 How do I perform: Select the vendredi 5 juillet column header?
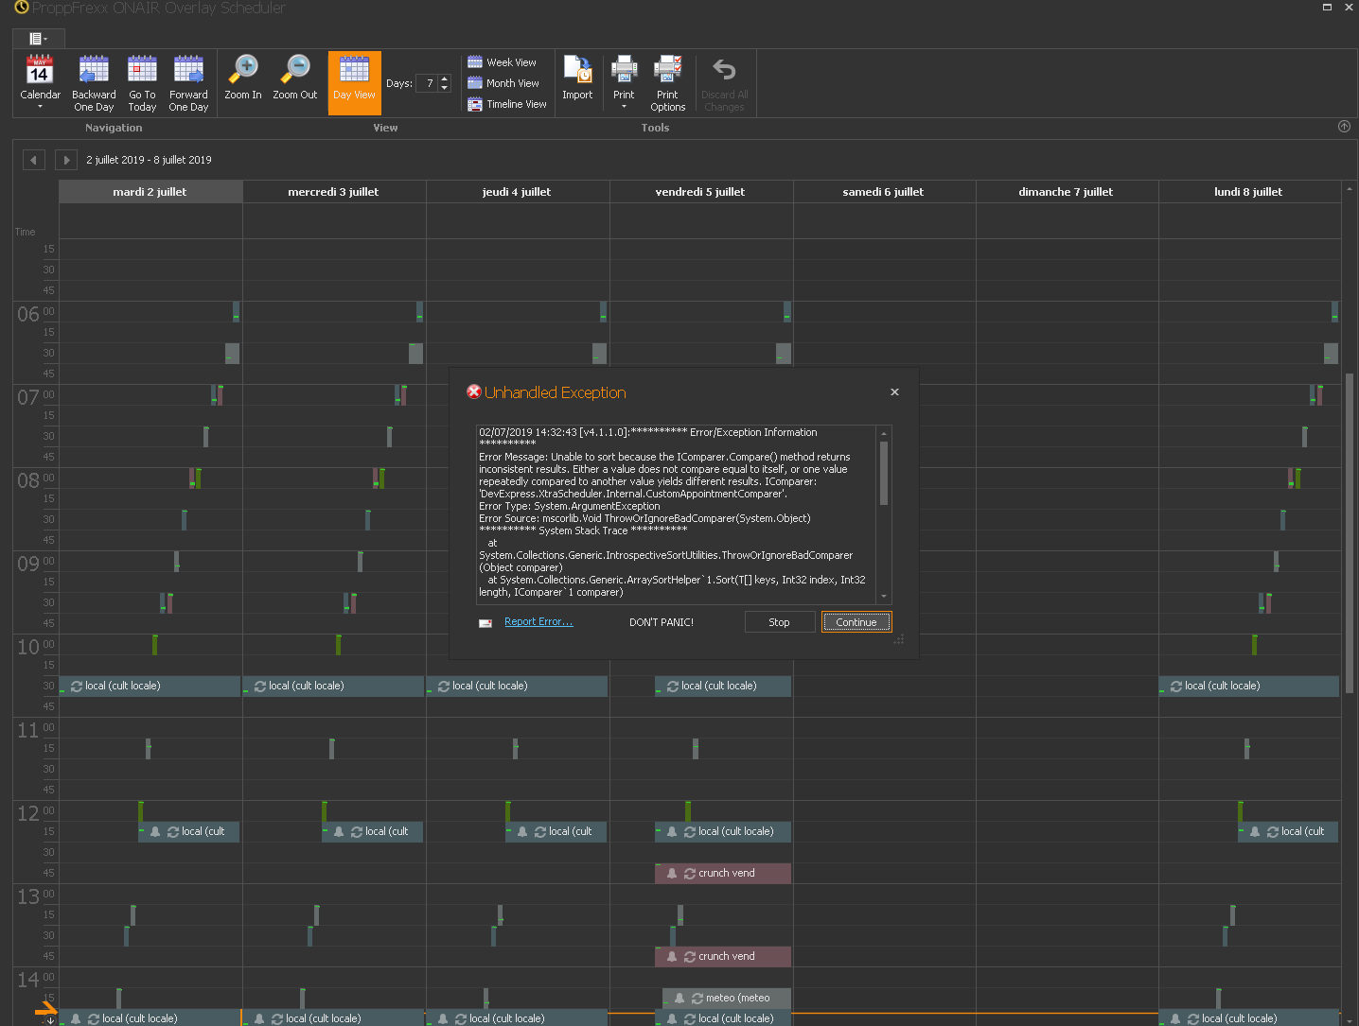pyautogui.click(x=700, y=192)
